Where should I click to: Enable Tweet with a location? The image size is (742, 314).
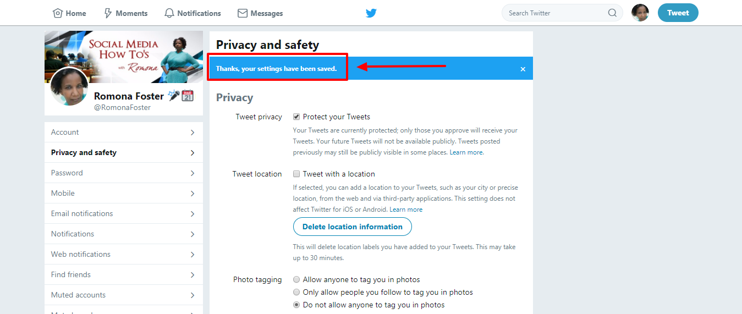pyautogui.click(x=296, y=174)
